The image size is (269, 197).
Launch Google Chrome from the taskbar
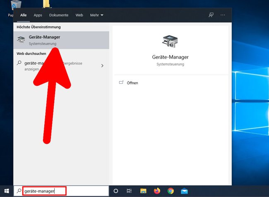click(x=171, y=191)
